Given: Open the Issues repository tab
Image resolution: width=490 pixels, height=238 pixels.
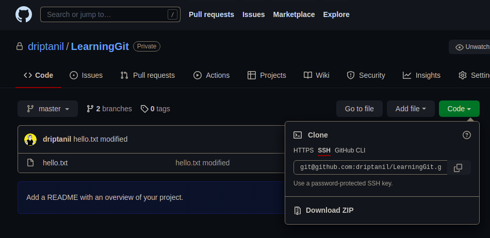Looking at the screenshot, I should [86, 75].
